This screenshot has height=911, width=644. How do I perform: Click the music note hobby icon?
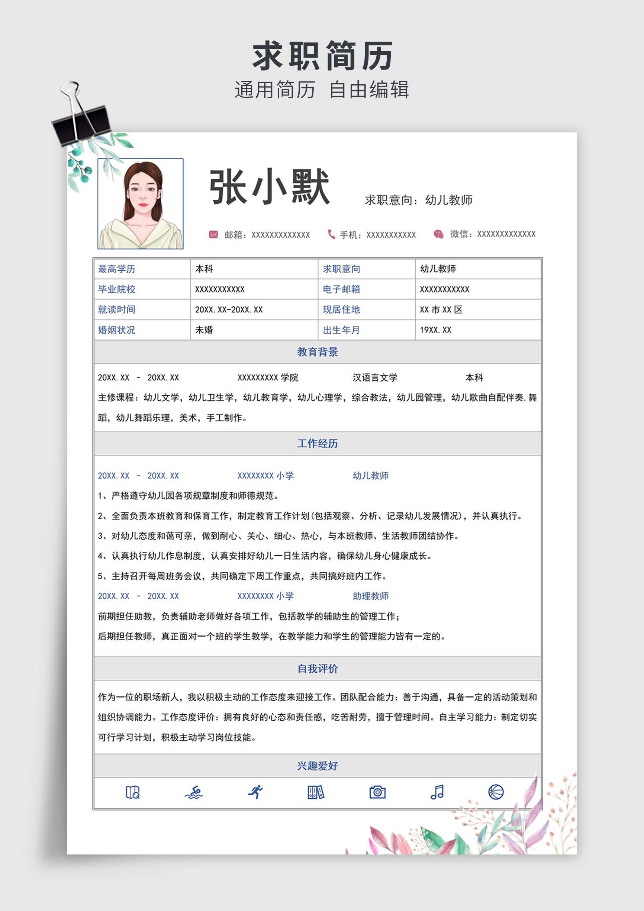click(437, 792)
